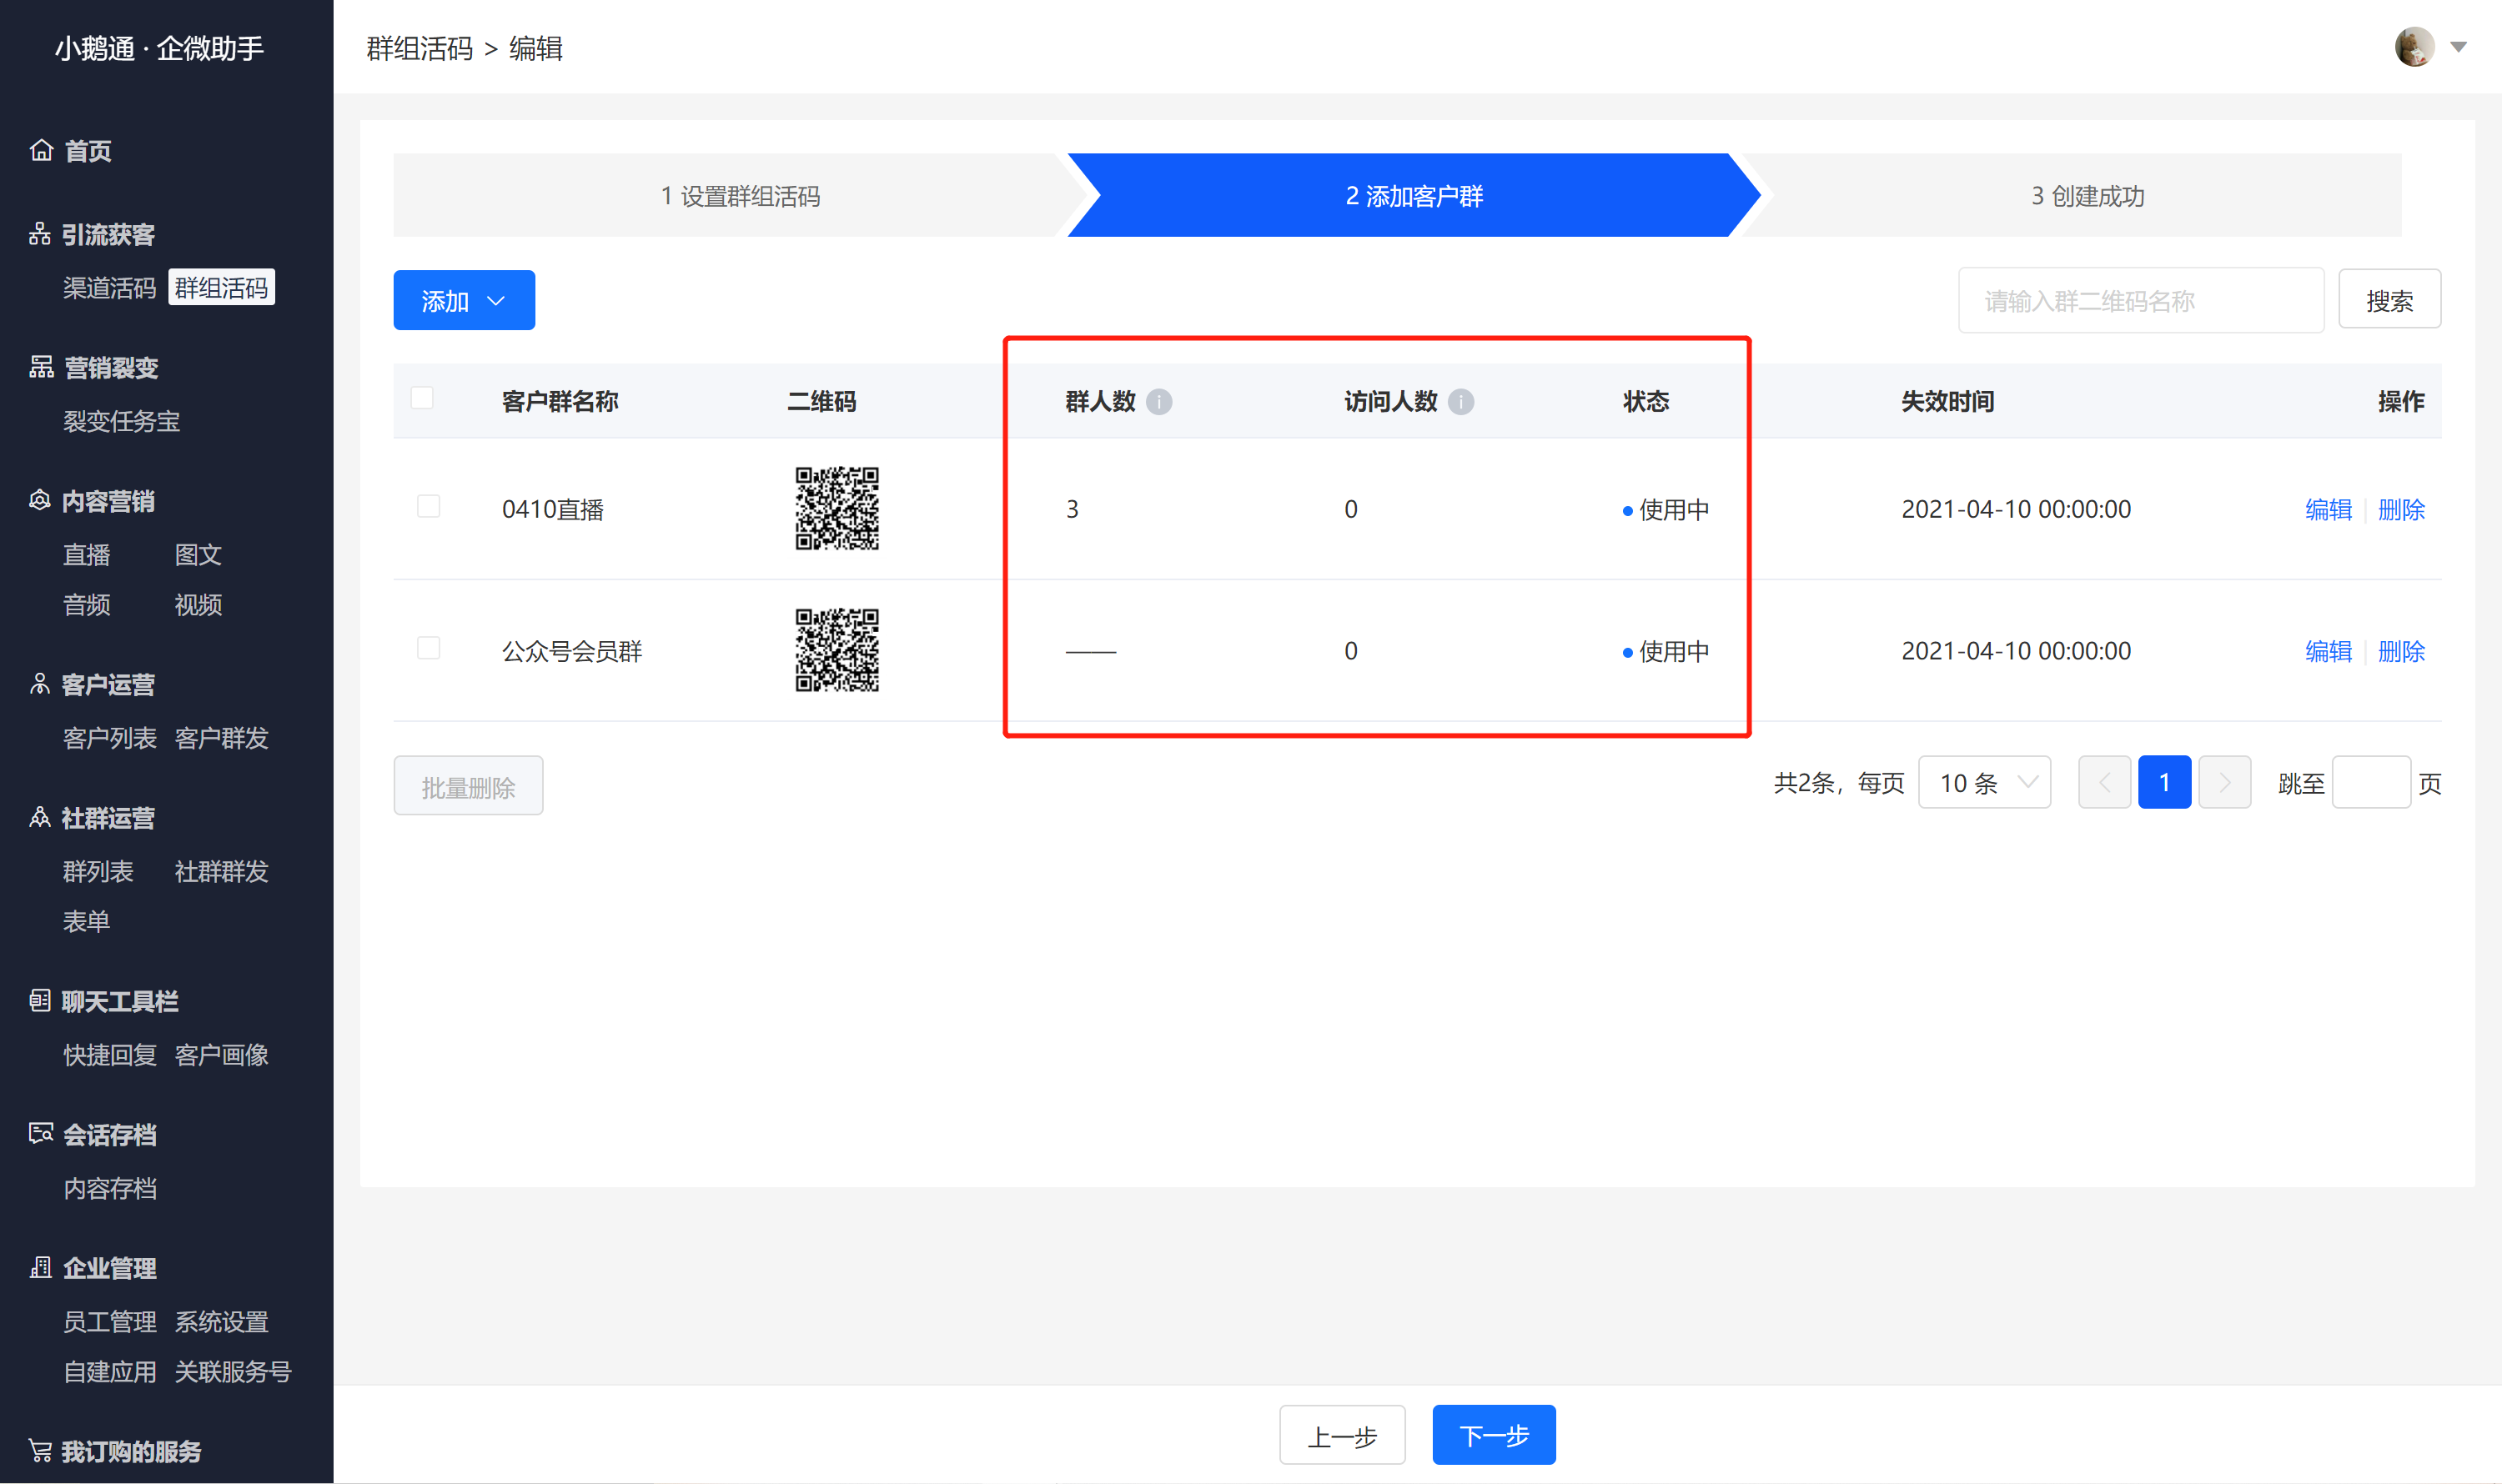This screenshot has width=2502, height=1484.
Task: Select step 2 添加客户群
Action: pyautogui.click(x=1414, y=196)
